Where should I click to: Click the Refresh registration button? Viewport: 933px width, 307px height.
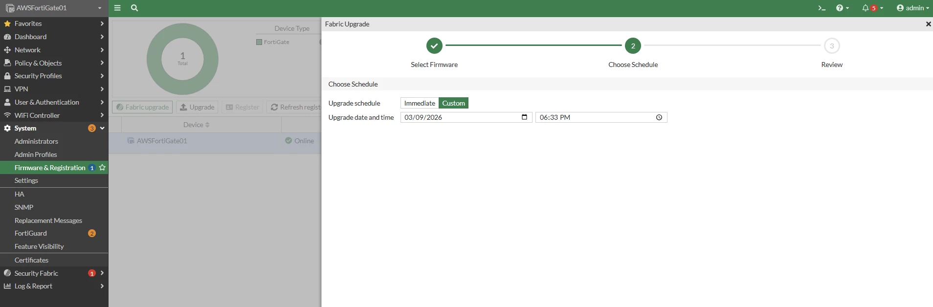[x=294, y=107]
